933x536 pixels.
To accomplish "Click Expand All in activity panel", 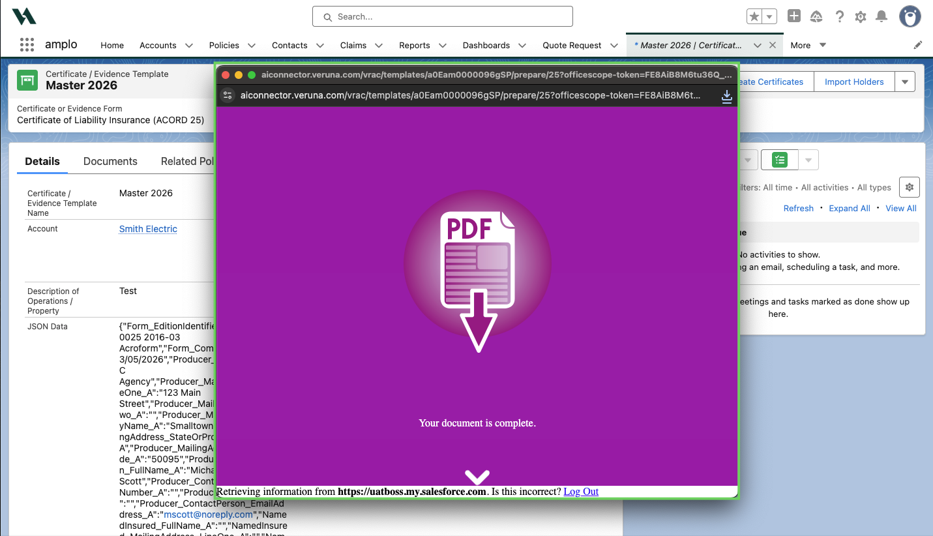I will coord(850,208).
